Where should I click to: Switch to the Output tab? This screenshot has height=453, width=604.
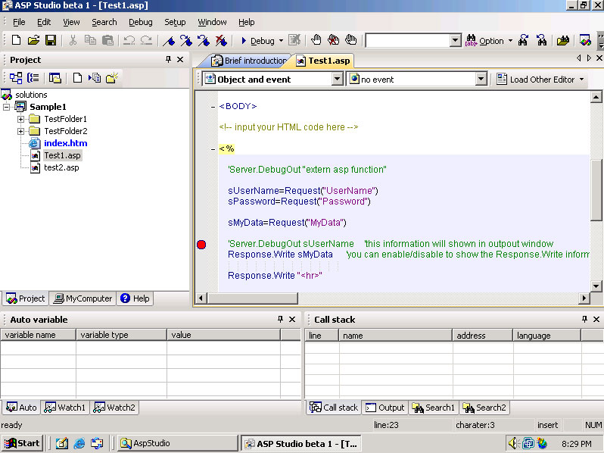click(385, 408)
